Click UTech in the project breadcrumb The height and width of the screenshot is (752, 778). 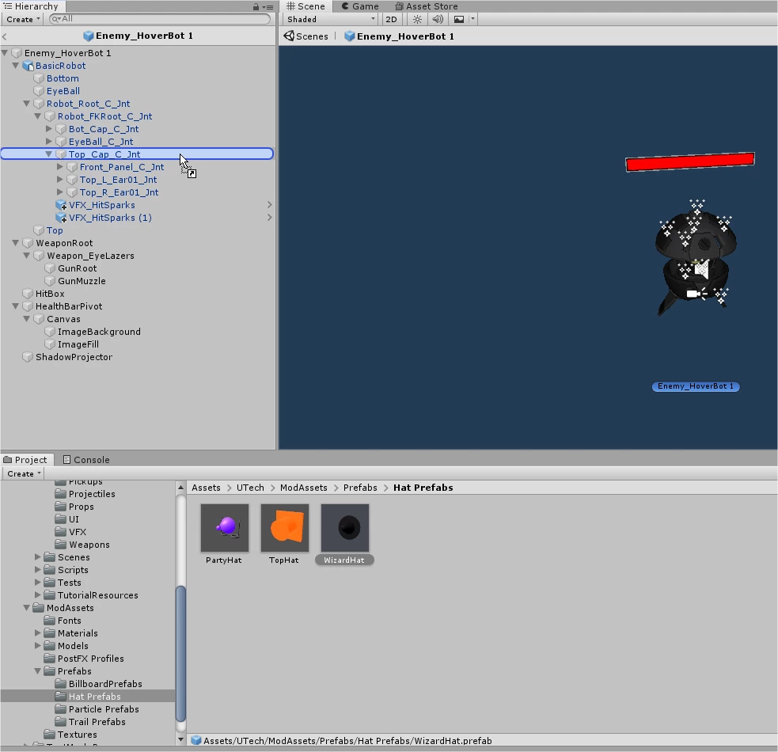(250, 488)
